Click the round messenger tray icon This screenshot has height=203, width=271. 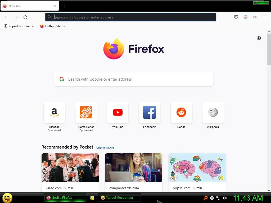coord(212,198)
